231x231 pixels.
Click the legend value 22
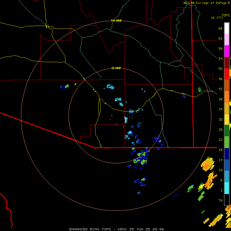220,140
